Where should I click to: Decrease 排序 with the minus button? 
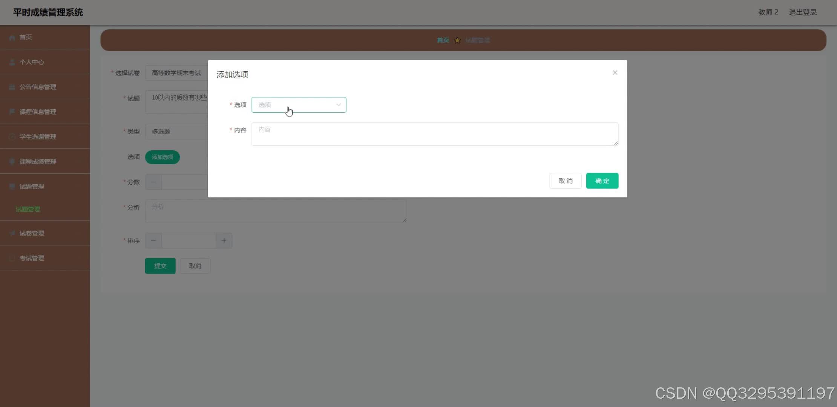(x=153, y=240)
